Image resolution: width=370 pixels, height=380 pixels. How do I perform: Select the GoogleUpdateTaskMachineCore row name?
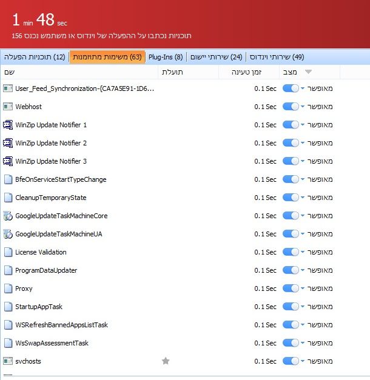[x=61, y=216]
